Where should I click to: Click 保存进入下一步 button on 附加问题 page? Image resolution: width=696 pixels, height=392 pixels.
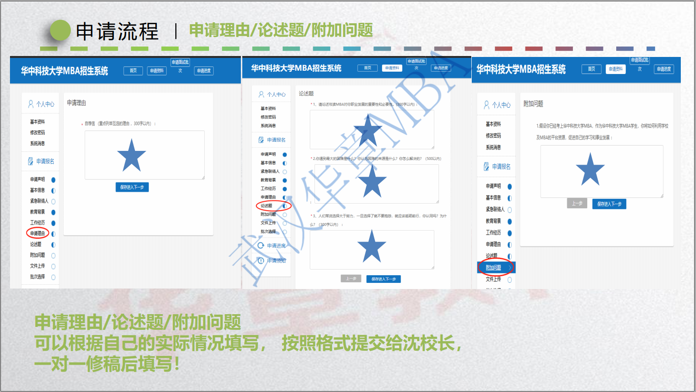[x=610, y=204]
